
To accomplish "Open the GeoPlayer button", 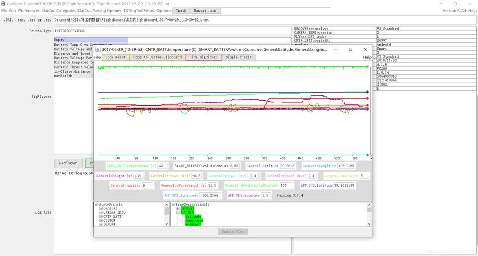I will click(x=68, y=163).
